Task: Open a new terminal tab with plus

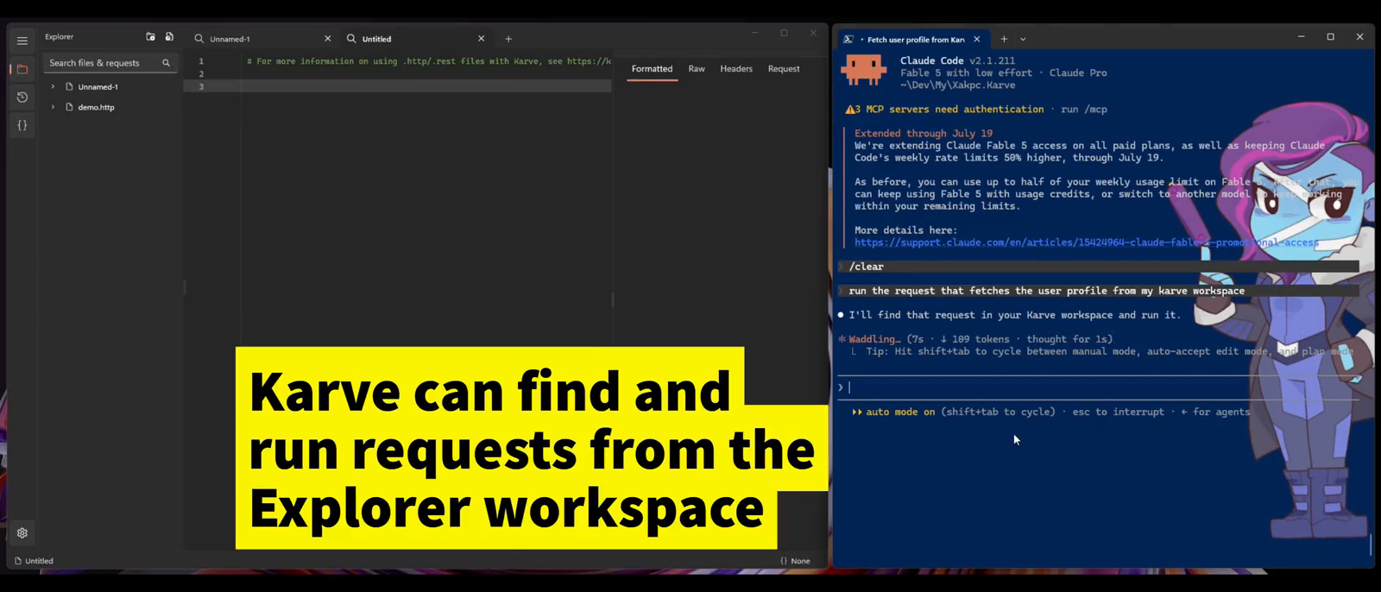Action: click(x=1004, y=39)
